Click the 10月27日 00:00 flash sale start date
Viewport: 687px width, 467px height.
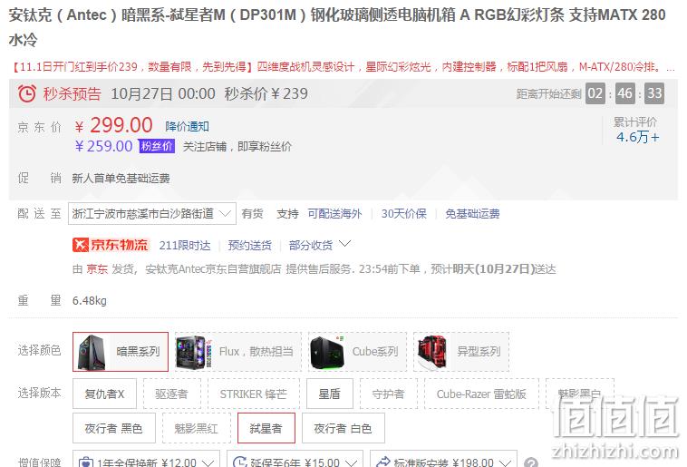(x=163, y=93)
